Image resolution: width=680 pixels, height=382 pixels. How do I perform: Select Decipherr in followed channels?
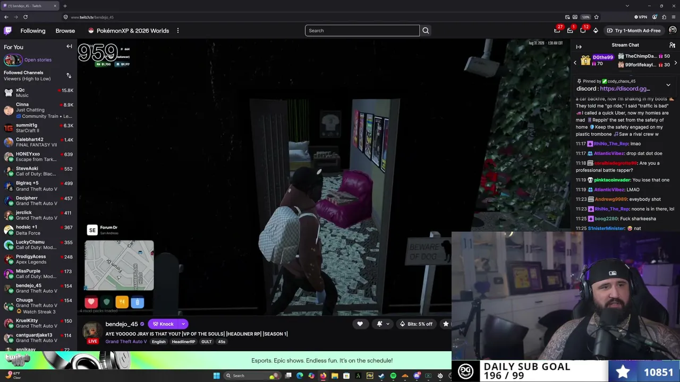(x=38, y=201)
